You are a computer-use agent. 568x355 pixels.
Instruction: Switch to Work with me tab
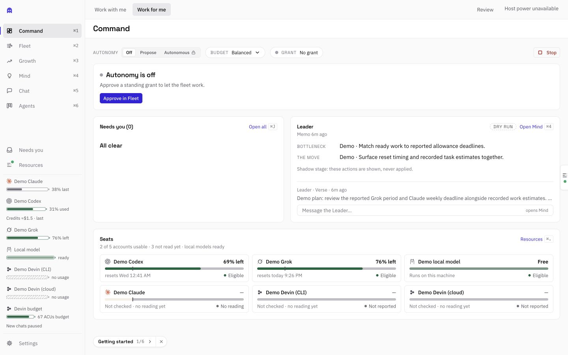pos(110,9)
